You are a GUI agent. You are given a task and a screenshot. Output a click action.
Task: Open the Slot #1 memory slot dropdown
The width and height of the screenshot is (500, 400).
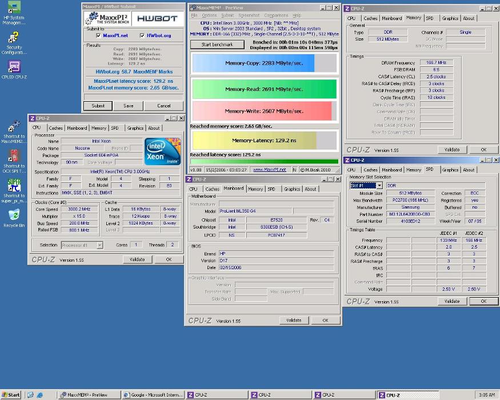[x=379, y=186]
